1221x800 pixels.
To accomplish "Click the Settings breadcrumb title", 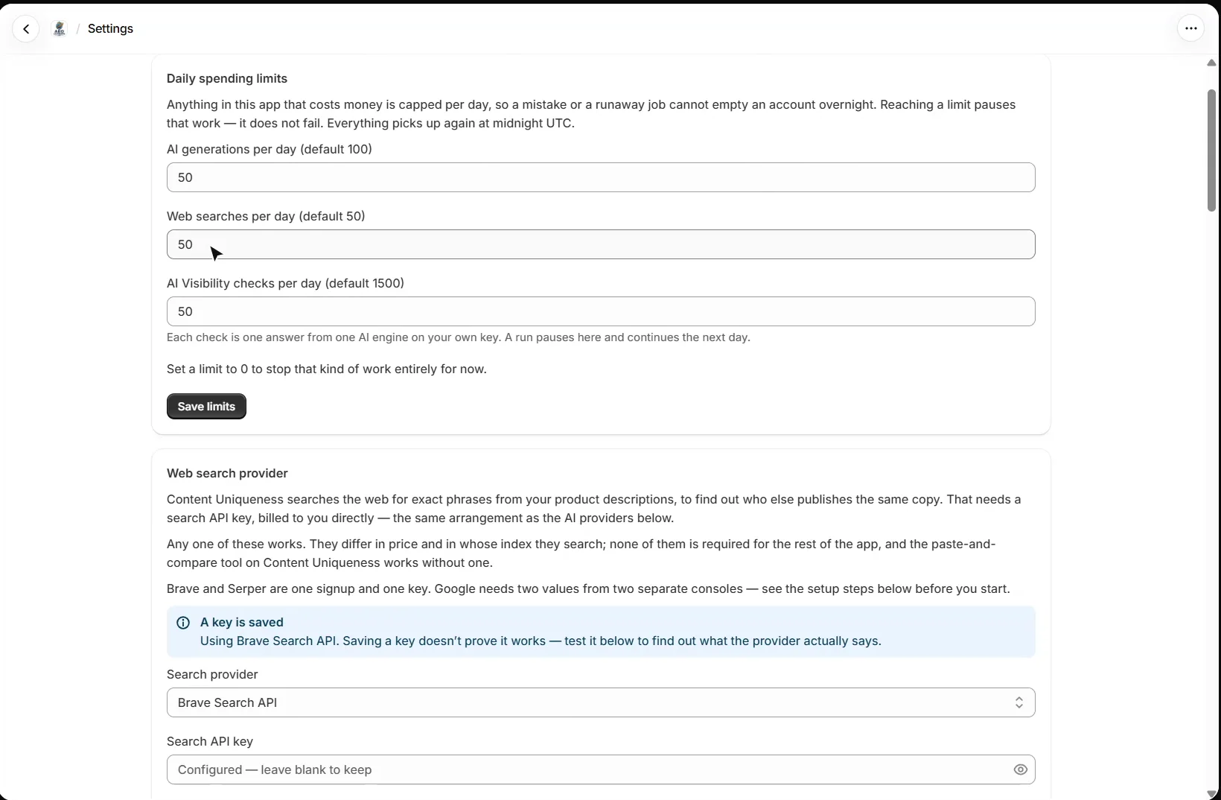I will pos(110,29).
